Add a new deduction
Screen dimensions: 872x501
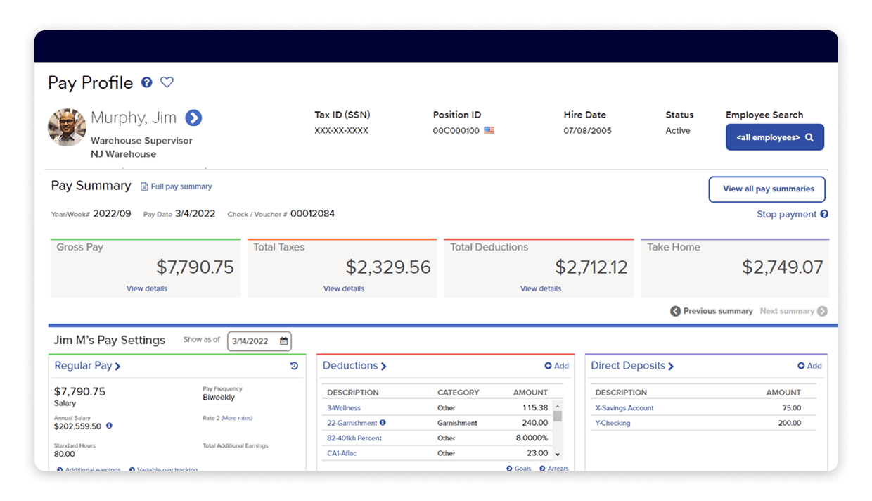[x=556, y=366]
